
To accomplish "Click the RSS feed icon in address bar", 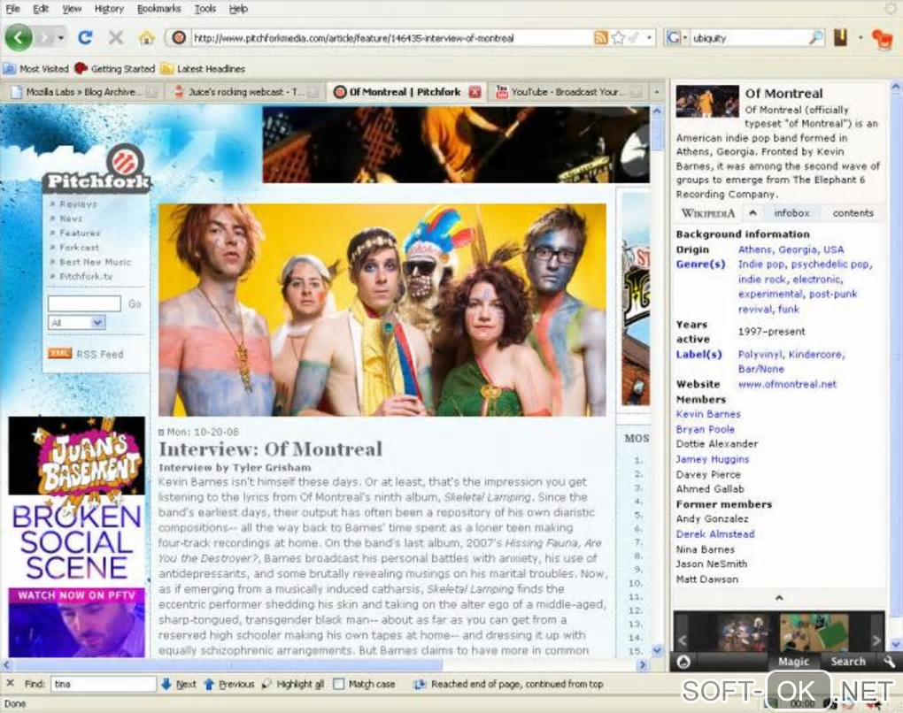I will pos(601,38).
